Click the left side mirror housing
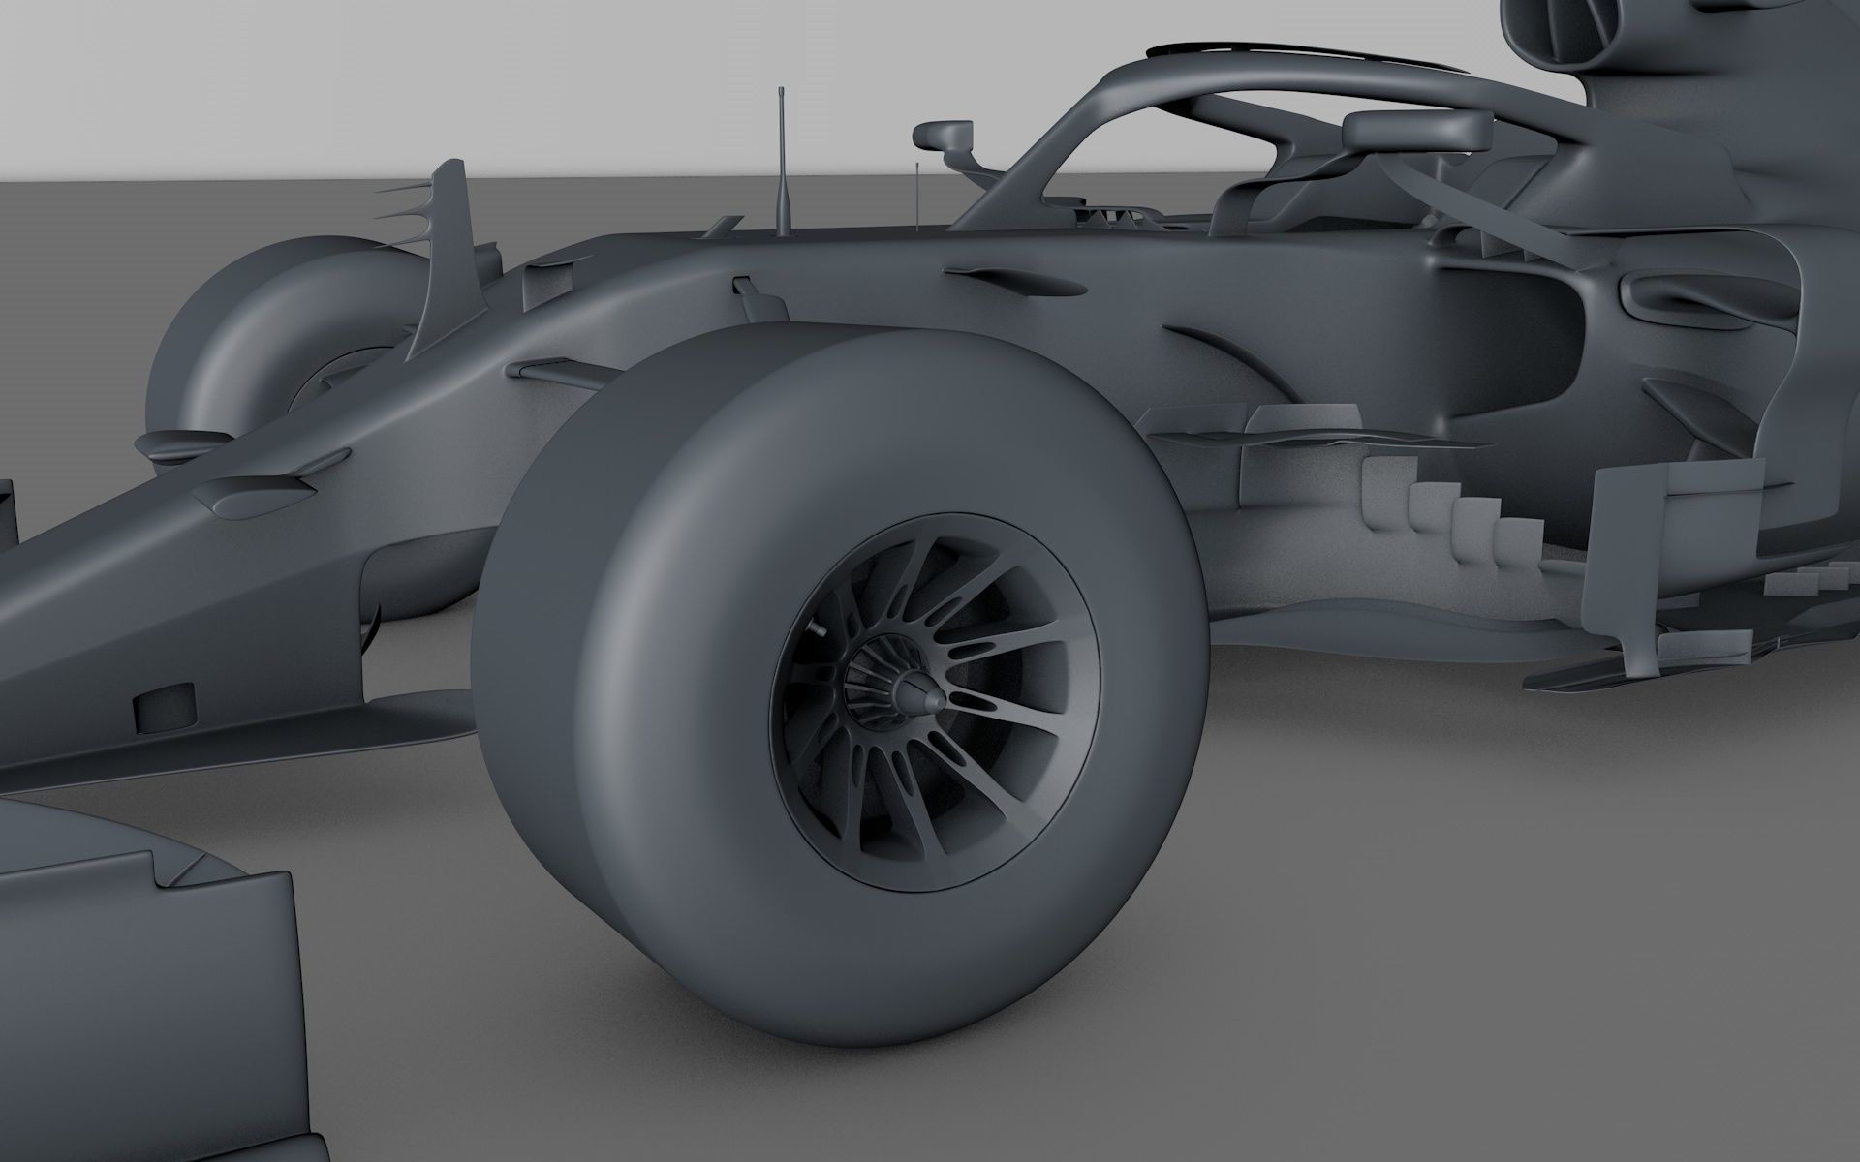Viewport: 1860px width, 1162px height. point(941,134)
